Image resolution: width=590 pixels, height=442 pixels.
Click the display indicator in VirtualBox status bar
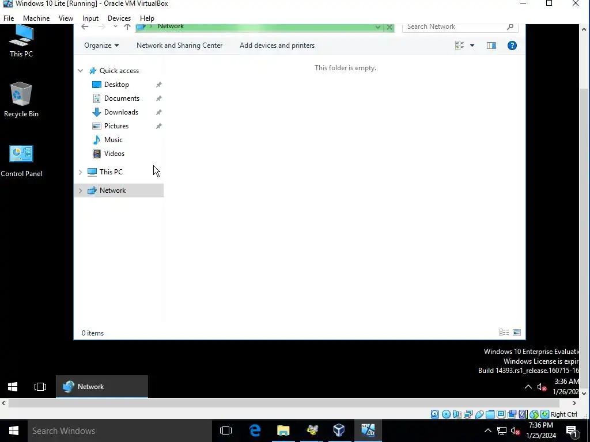click(501, 414)
